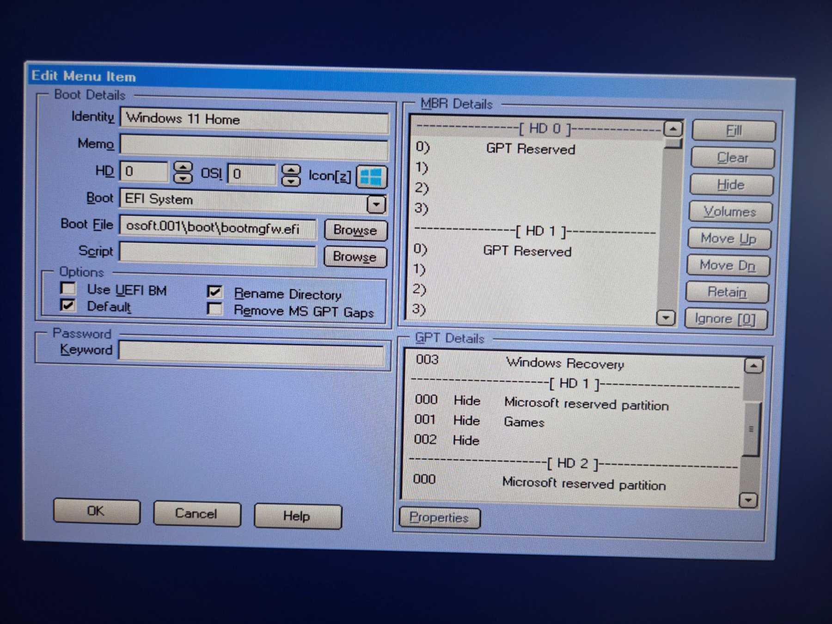This screenshot has width=832, height=624.
Task: Click the Move Up button
Action: pos(729,239)
